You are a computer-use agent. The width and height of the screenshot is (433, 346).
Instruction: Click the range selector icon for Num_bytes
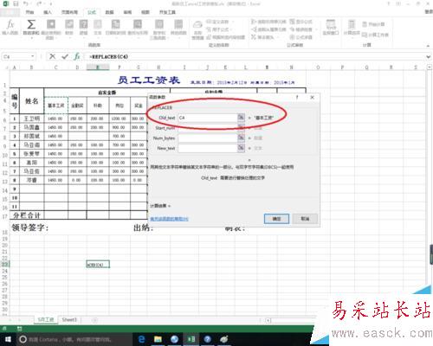(241, 138)
